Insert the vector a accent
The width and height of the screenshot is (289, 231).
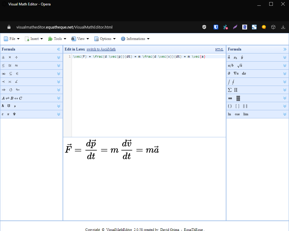click(x=229, y=57)
